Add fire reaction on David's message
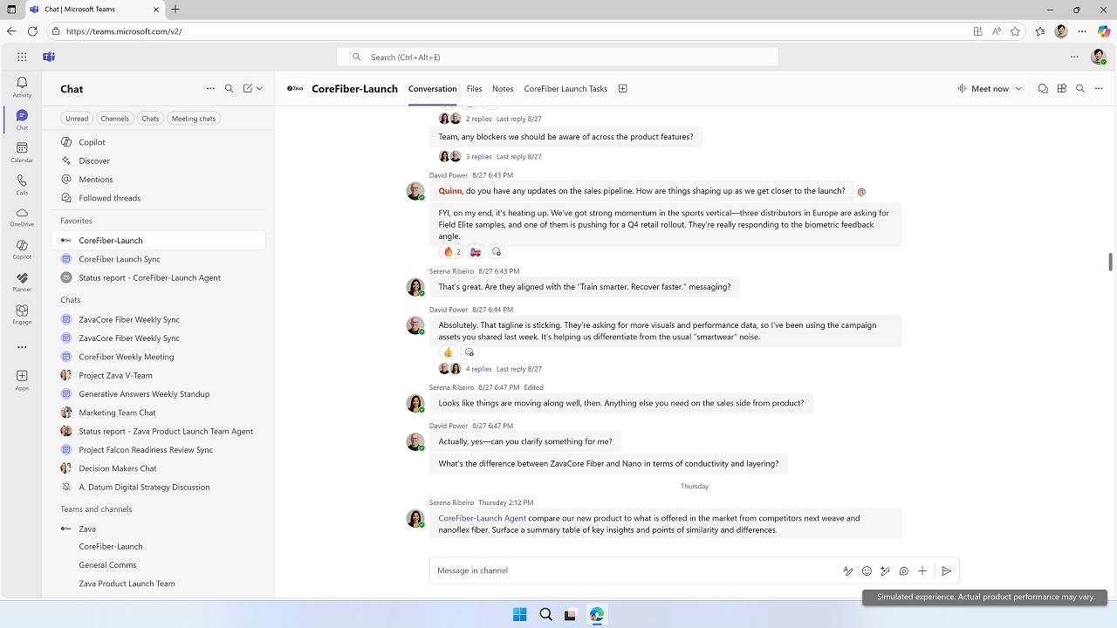 pyautogui.click(x=452, y=252)
